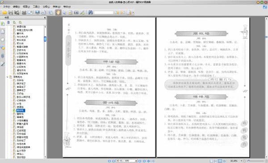
Task: Click the collapse bookmark icon
Action: [x=21, y=22]
